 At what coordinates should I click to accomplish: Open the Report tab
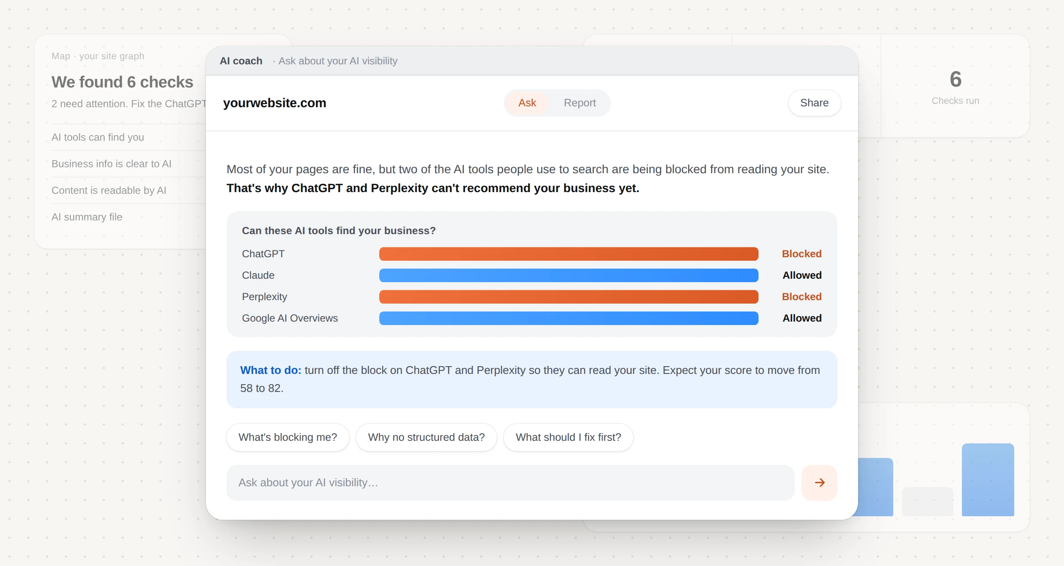point(580,103)
